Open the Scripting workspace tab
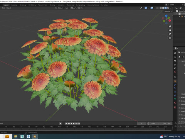The height and width of the screenshot is (139, 185). pyautogui.click(x=104, y=5)
